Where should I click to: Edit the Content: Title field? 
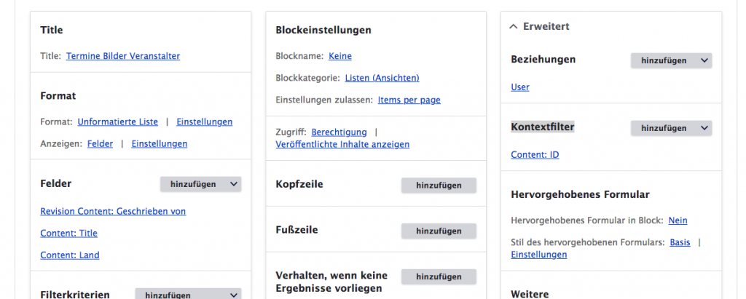click(68, 234)
